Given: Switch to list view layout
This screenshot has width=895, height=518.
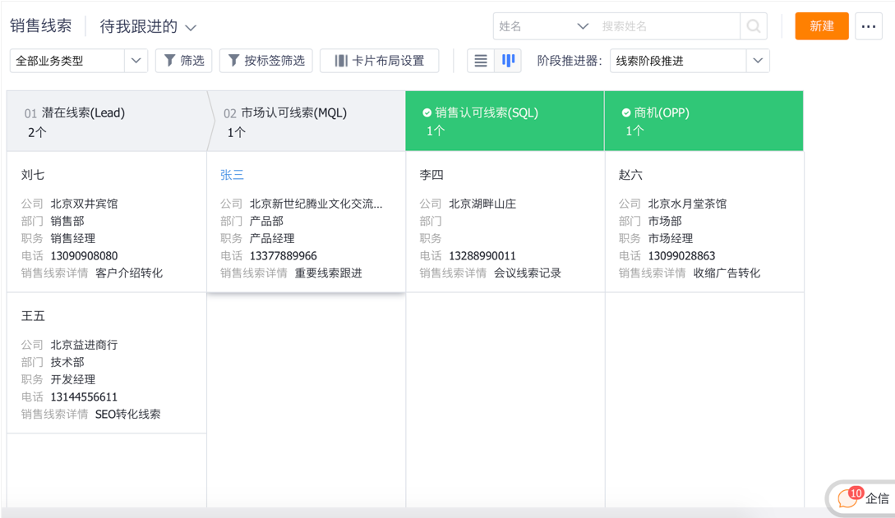Looking at the screenshot, I should (x=481, y=61).
